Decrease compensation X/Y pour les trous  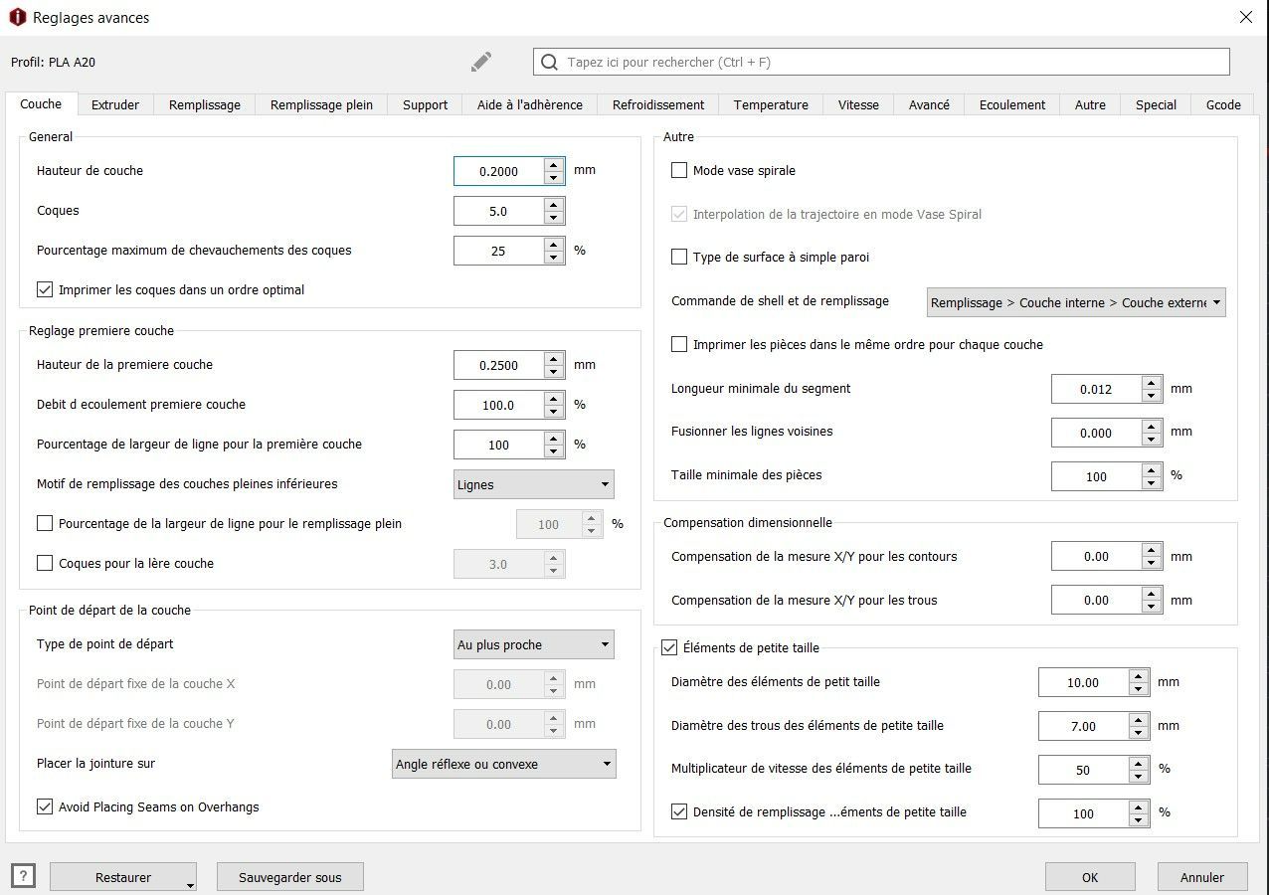pos(1152,608)
